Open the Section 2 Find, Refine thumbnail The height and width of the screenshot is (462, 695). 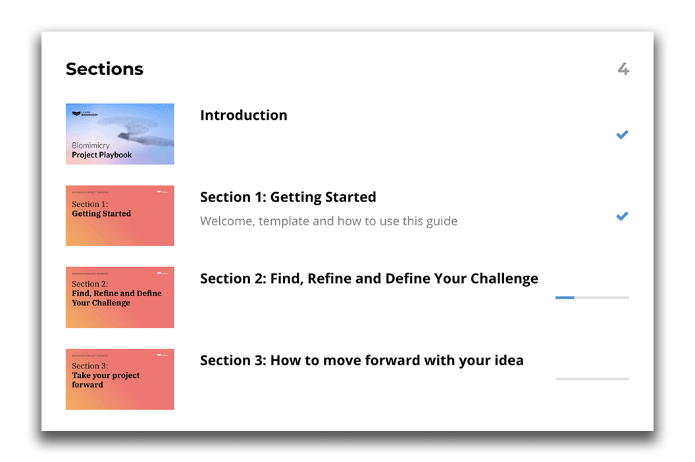click(x=120, y=297)
